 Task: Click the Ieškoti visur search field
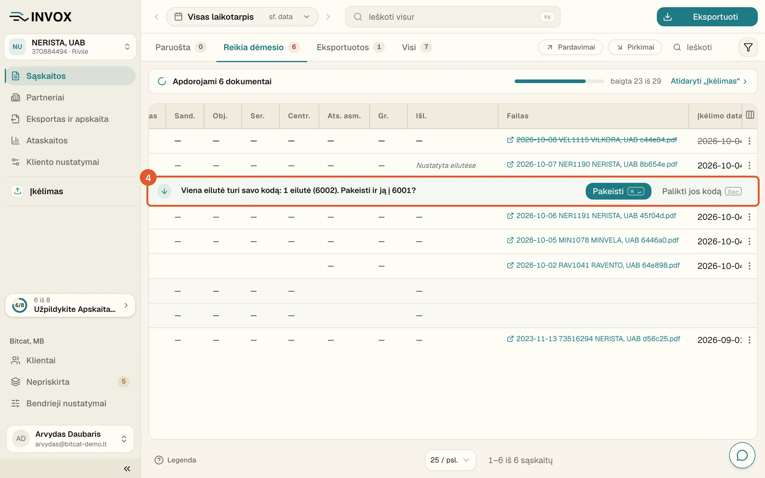pos(453,17)
